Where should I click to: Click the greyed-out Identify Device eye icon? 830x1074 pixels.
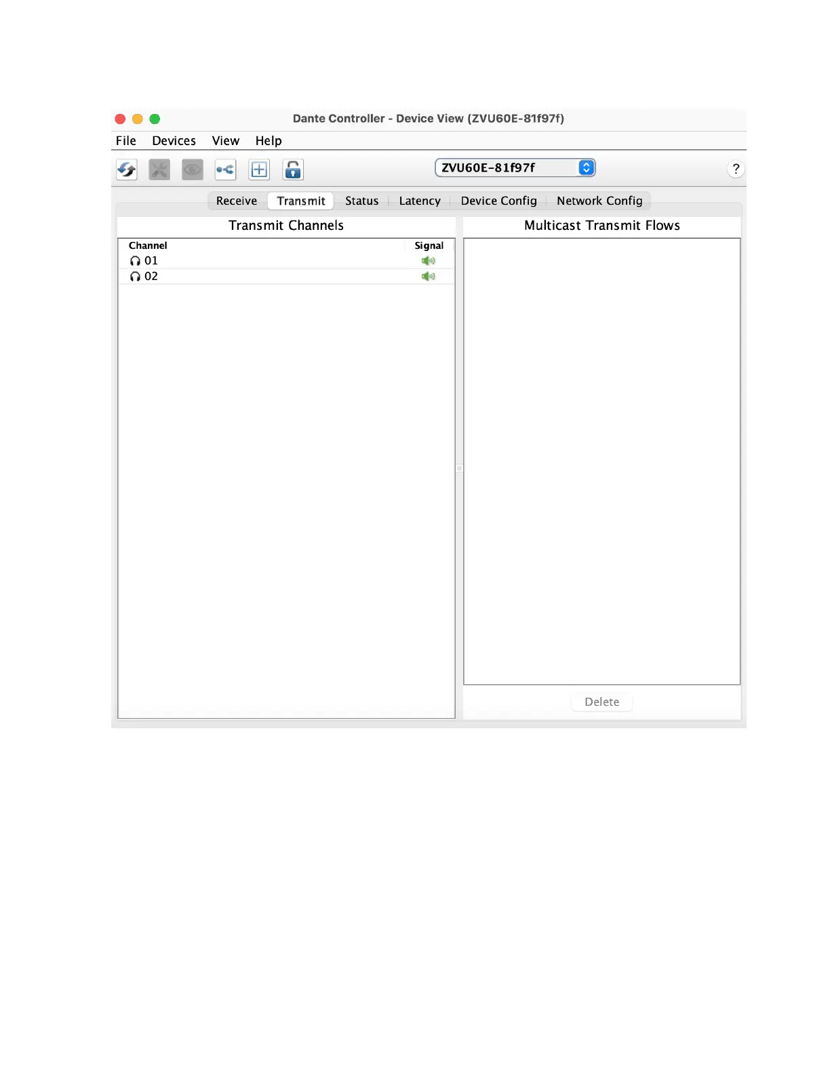193,170
